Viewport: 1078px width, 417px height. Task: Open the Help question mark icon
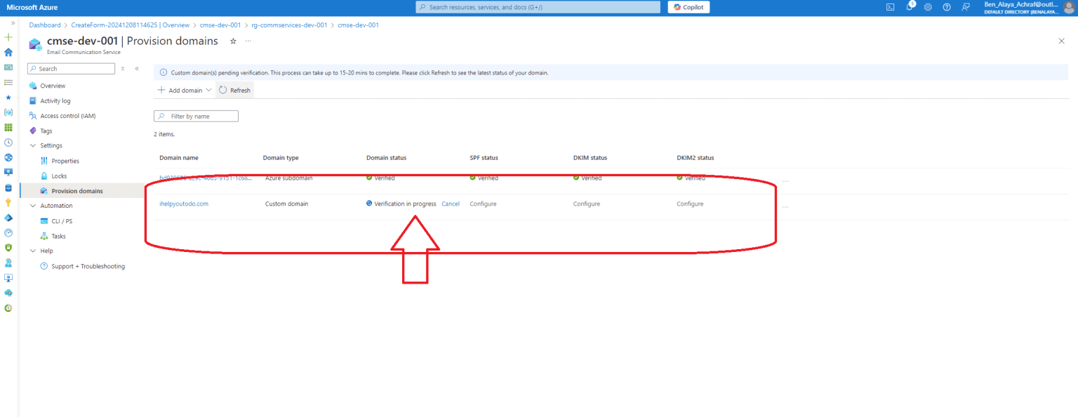click(x=947, y=6)
